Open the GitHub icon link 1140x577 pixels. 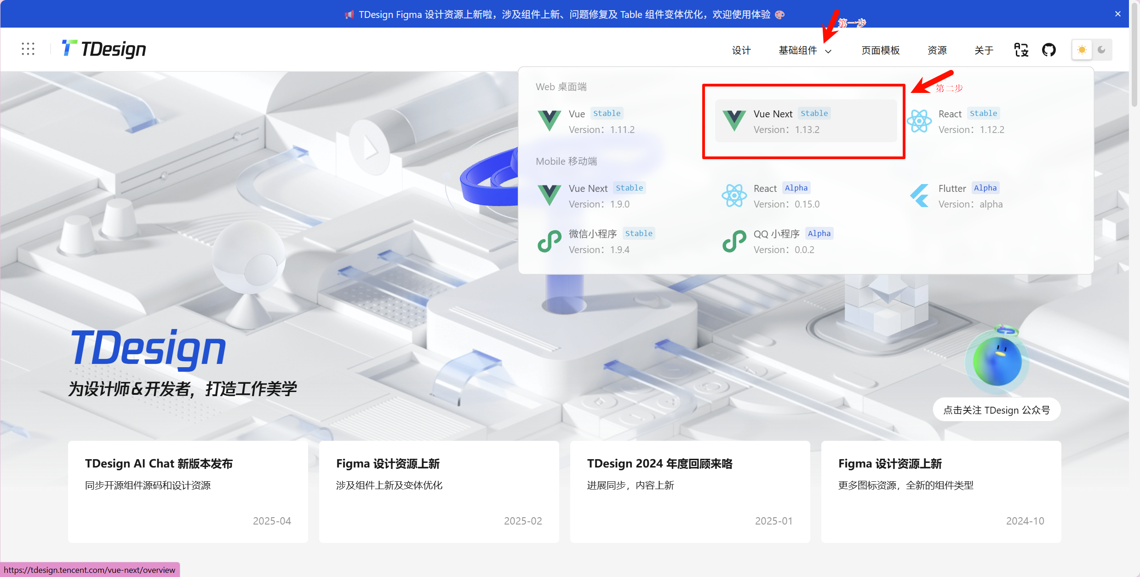(1049, 50)
